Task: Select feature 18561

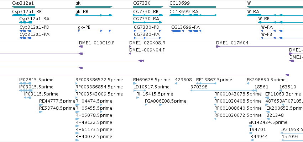Action: click(256, 91)
